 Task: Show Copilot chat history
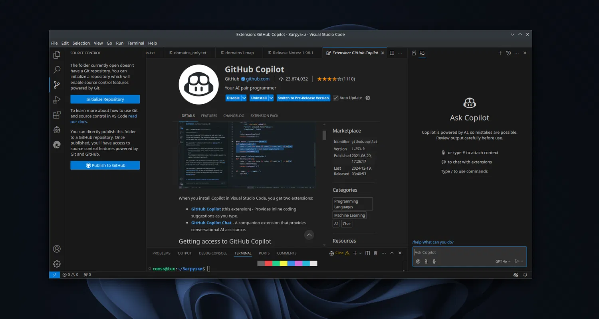click(508, 53)
